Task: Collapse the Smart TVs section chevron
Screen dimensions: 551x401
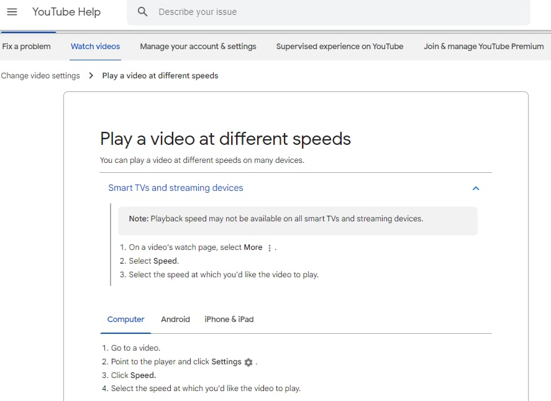Action: point(476,188)
